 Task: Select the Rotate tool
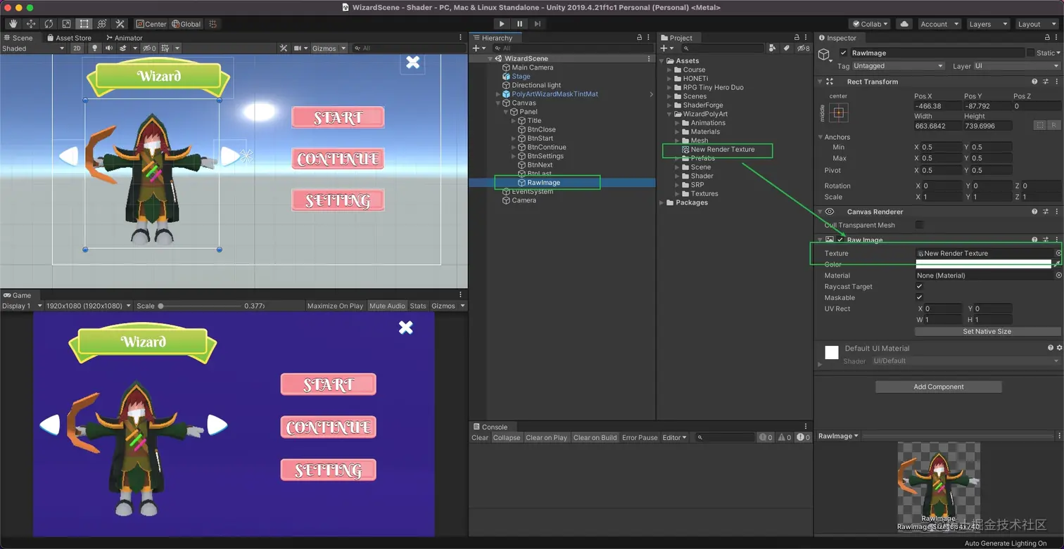click(x=49, y=24)
